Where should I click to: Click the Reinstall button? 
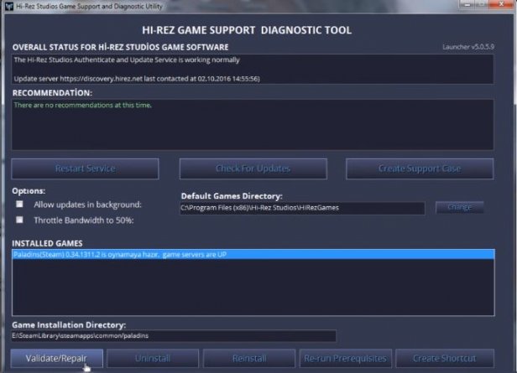tap(249, 358)
